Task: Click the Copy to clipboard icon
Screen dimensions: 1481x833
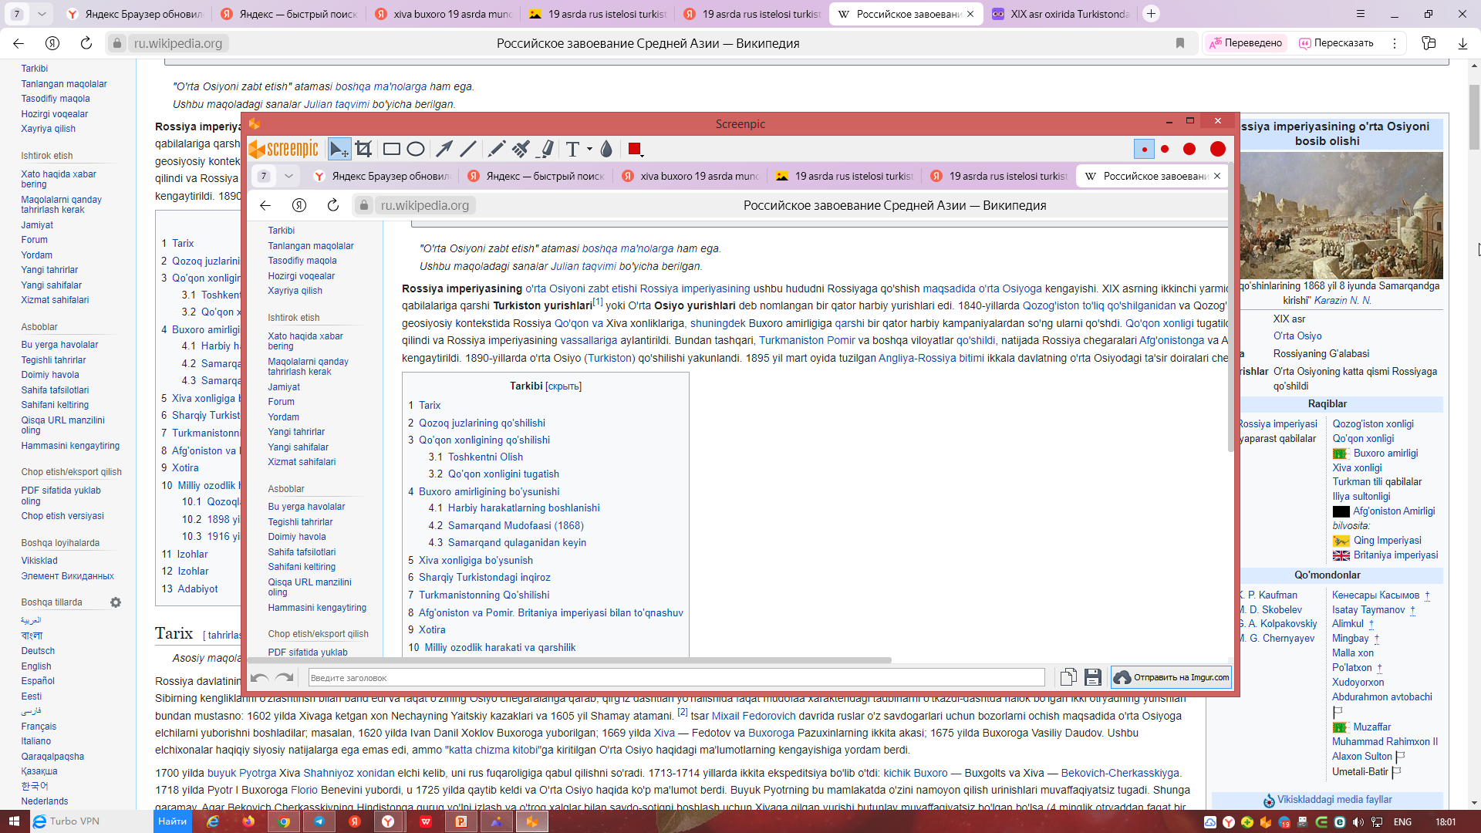Action: click(1068, 677)
